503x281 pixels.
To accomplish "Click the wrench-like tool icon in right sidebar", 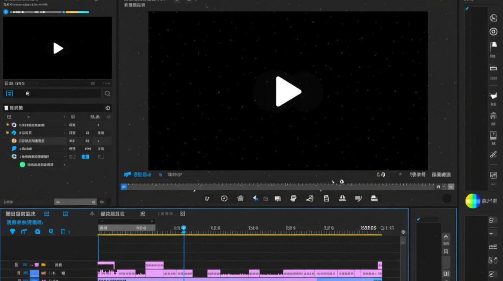I will click(x=493, y=154).
